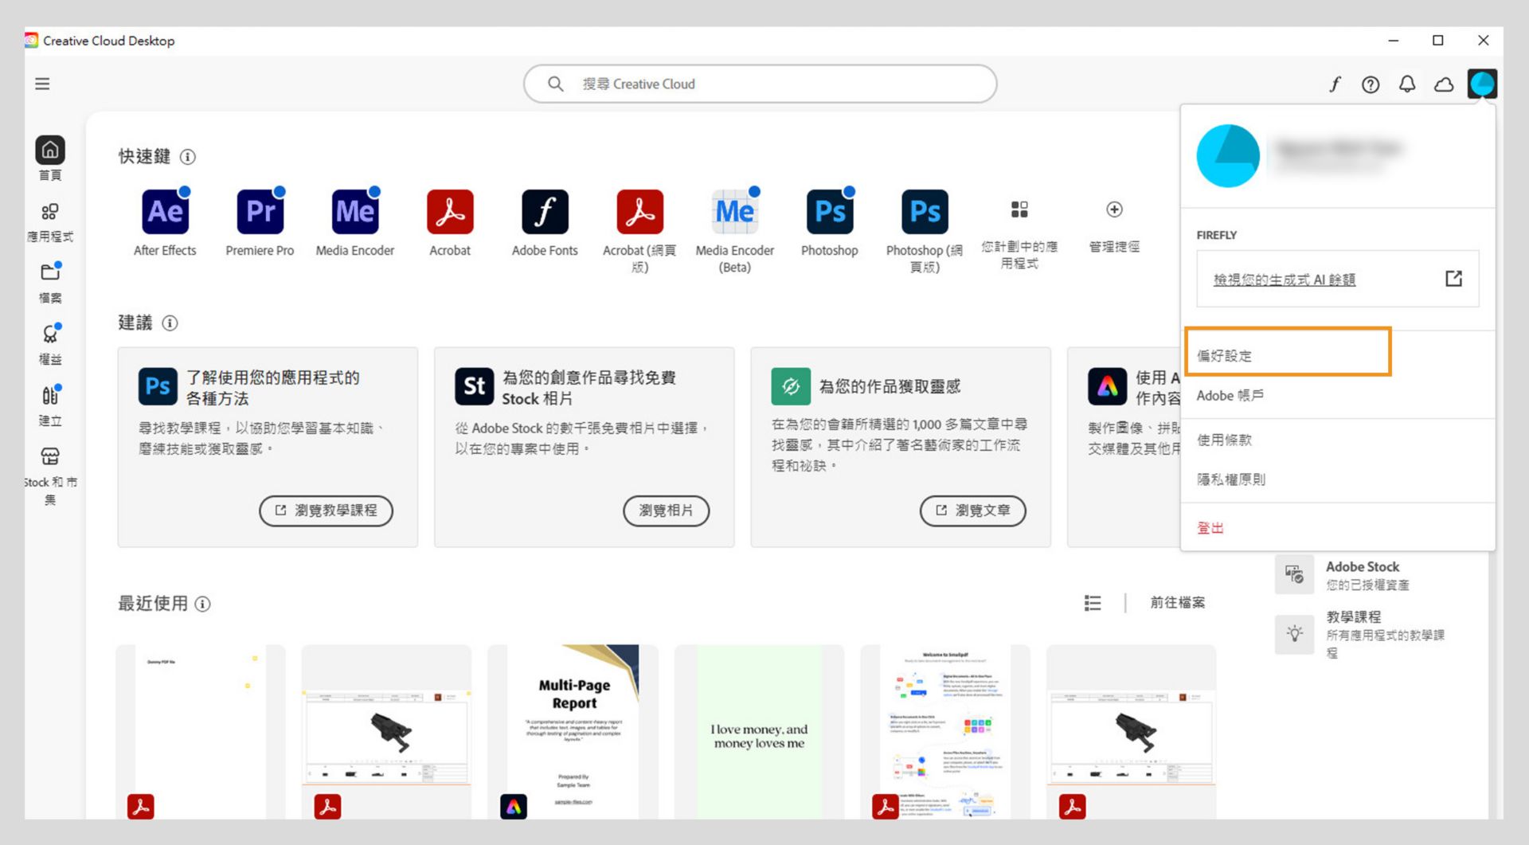1529x845 pixels.
Task: Click Manage shortcuts (管理捷徑) plus icon
Action: [x=1114, y=209]
